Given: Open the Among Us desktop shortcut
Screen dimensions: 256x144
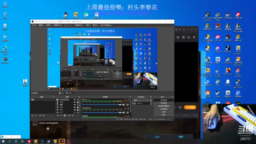Looking at the screenshot, I should tap(228, 71).
